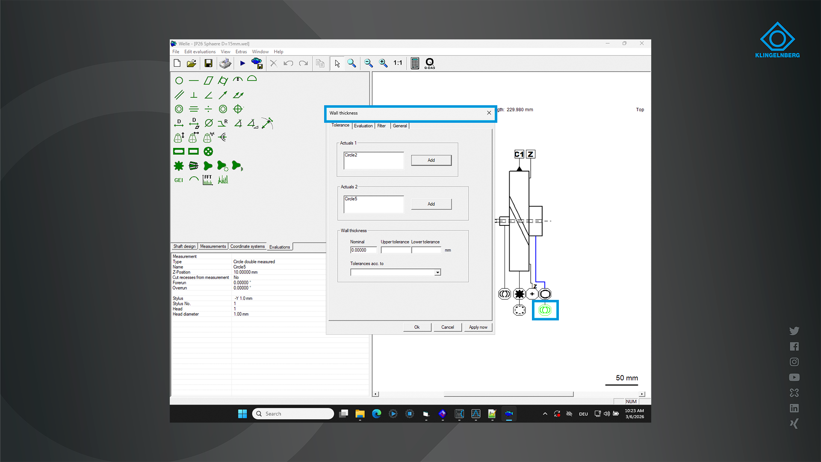Viewport: 821px width, 462px height.
Task: Open the Shaft design tab
Action: (x=184, y=246)
